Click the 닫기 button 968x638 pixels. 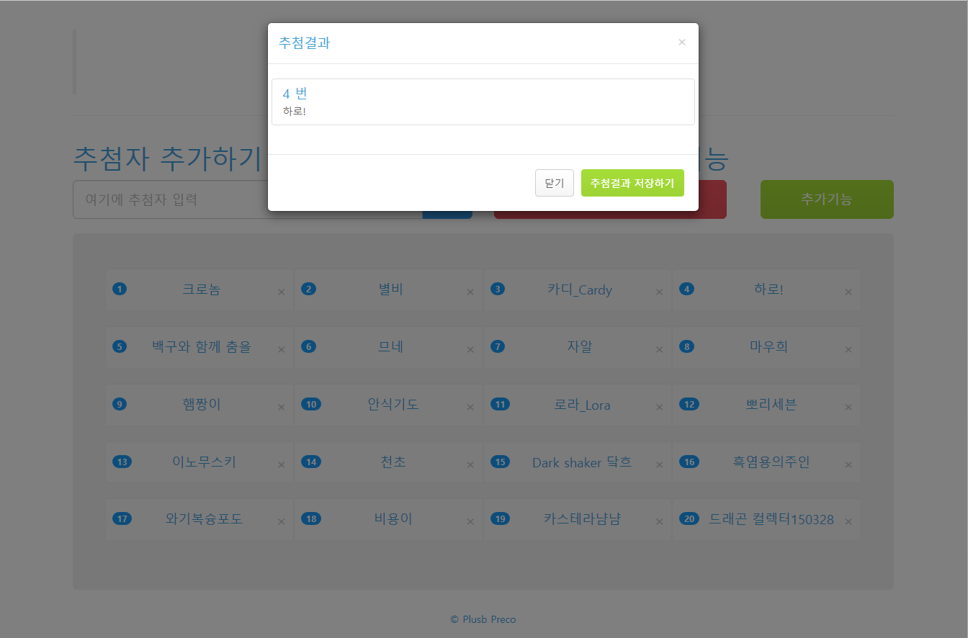tap(554, 183)
